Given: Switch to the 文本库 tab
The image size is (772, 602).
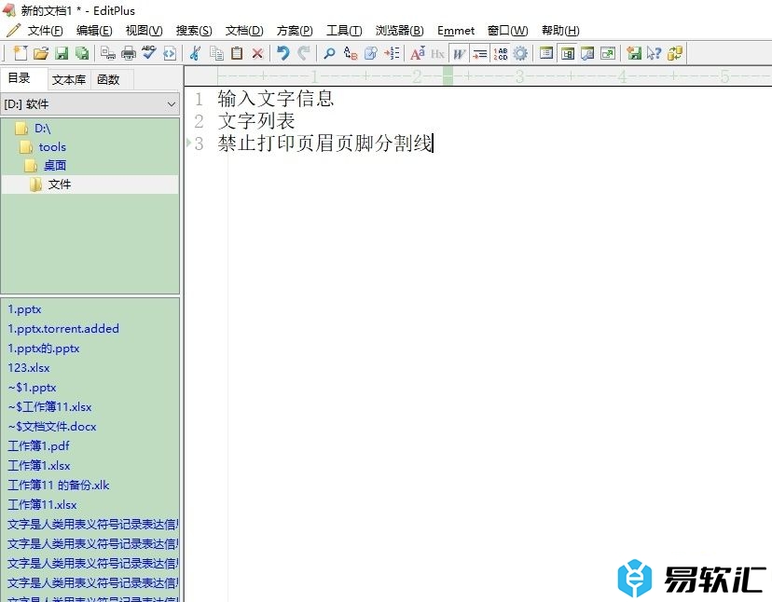Looking at the screenshot, I should pyautogui.click(x=69, y=79).
